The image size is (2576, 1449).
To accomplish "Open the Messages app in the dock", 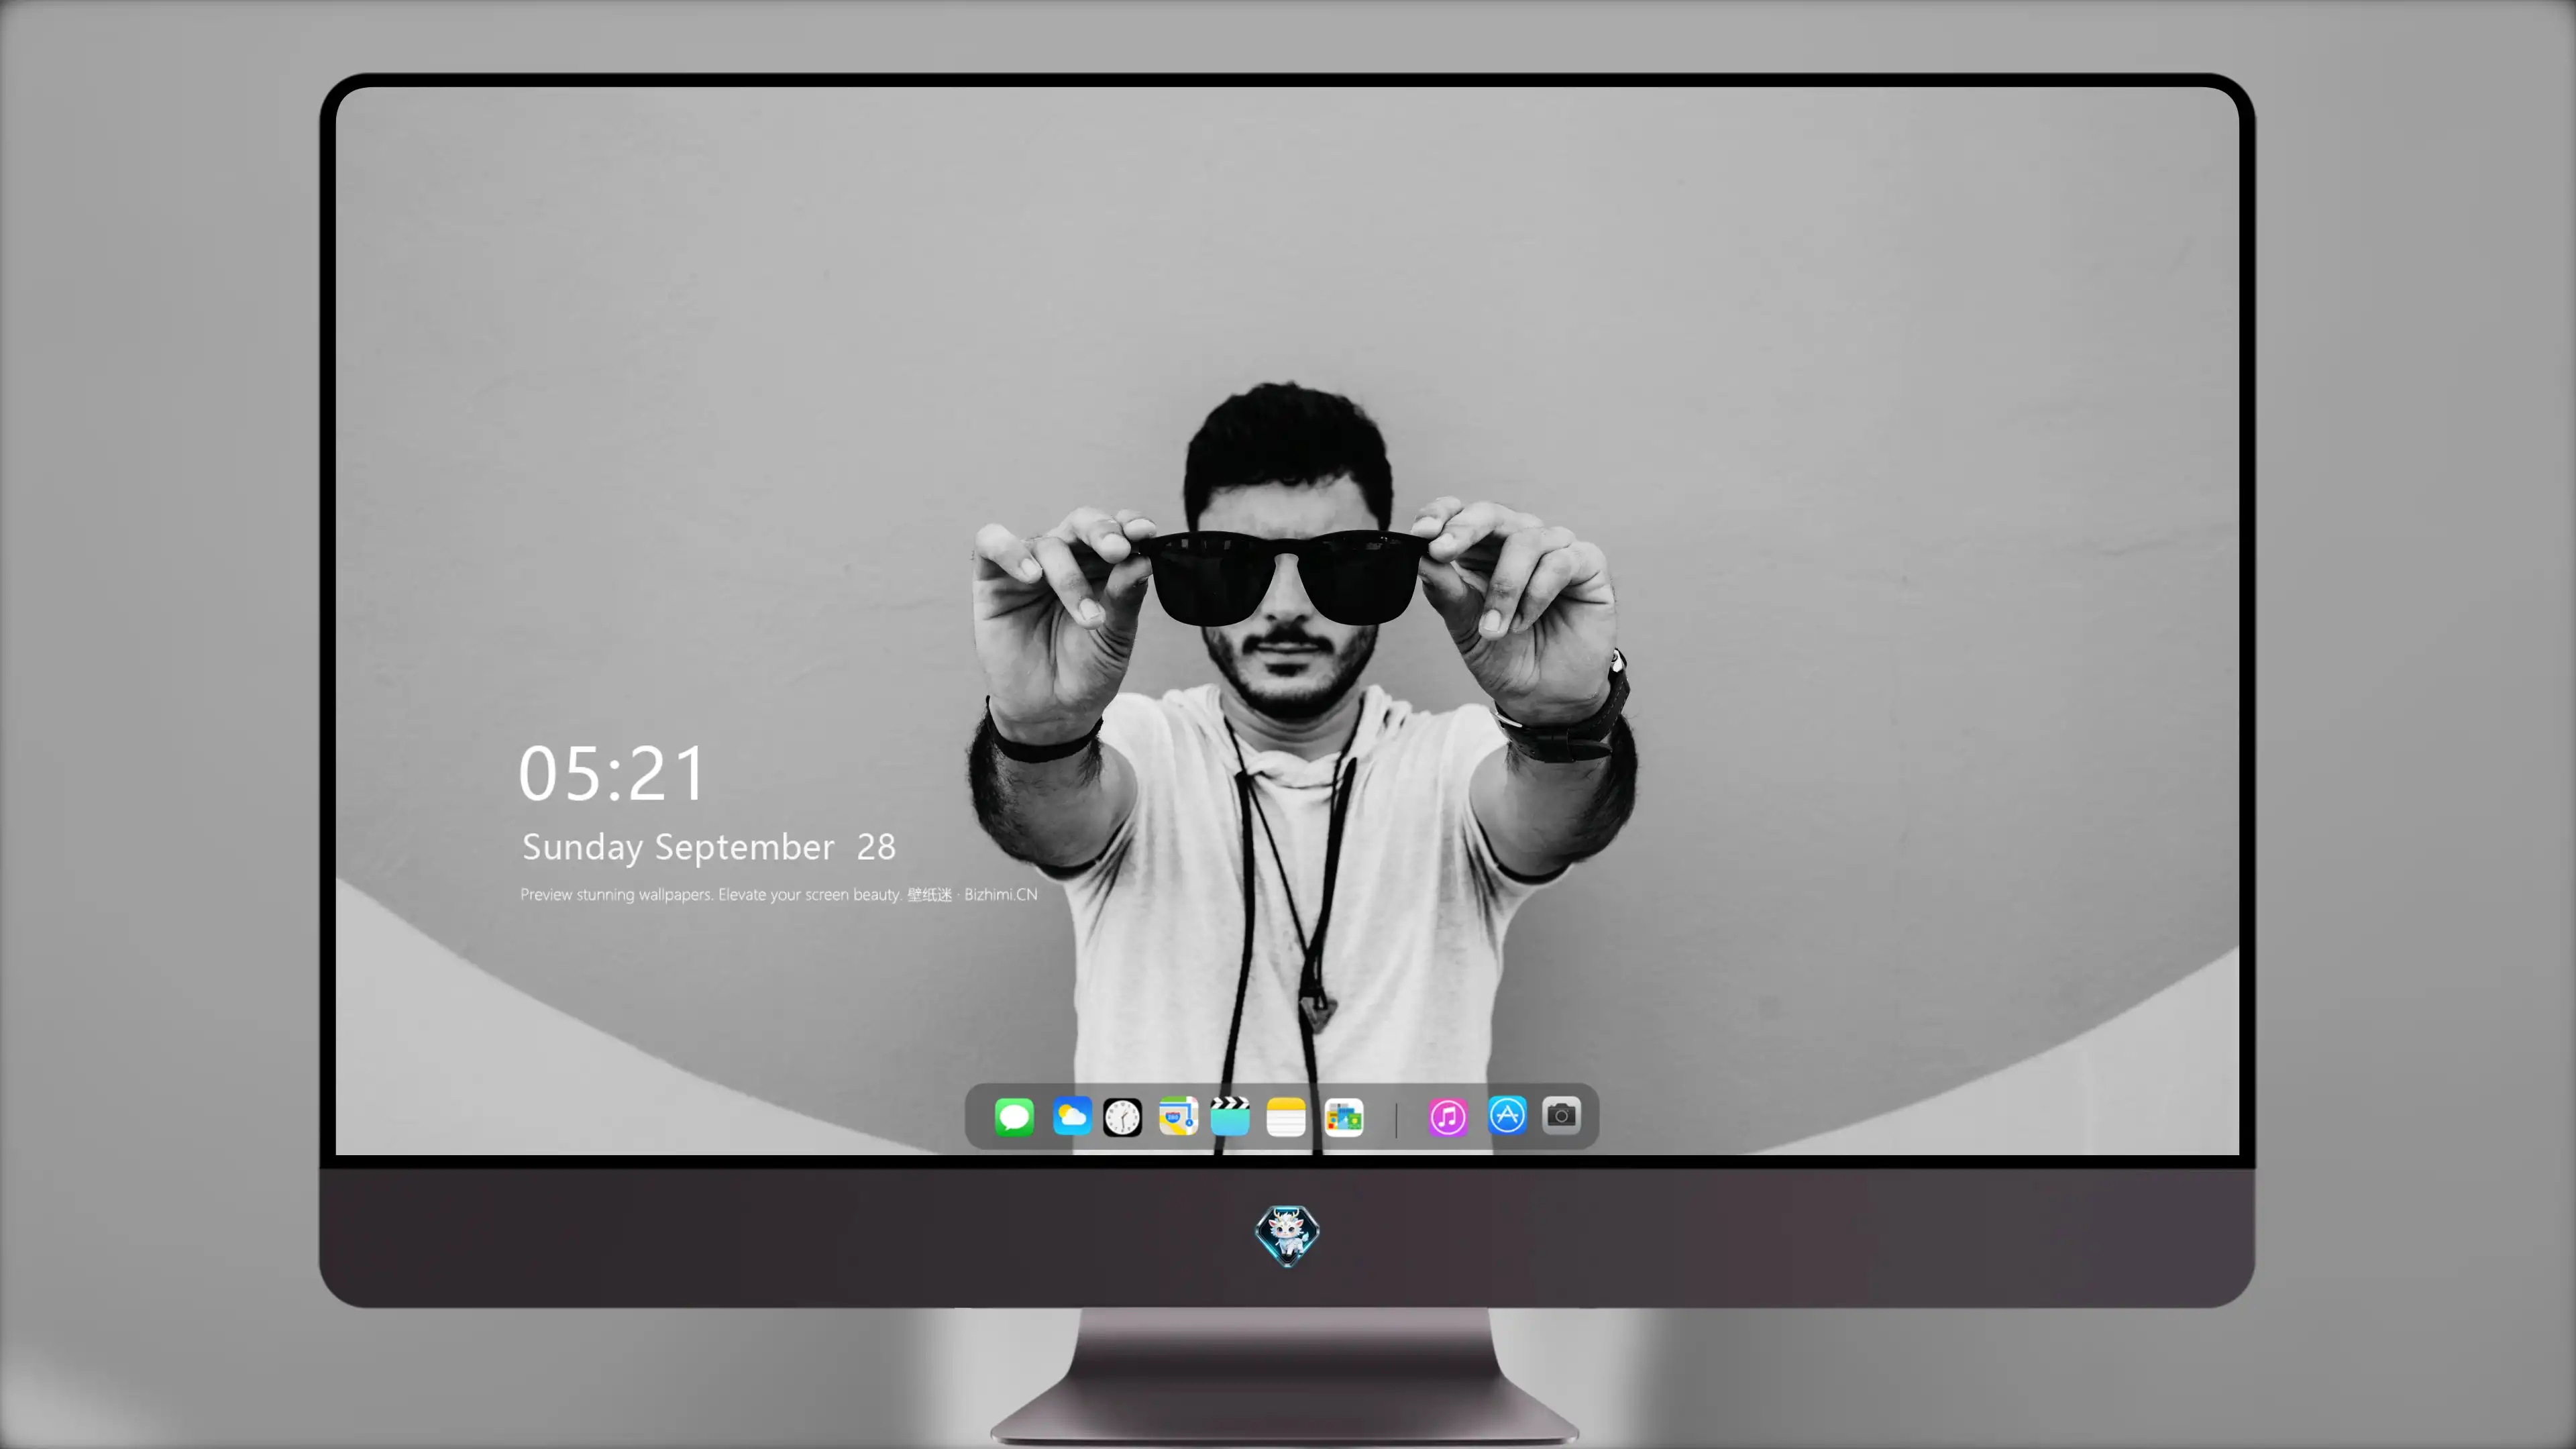I will 1014,1116.
